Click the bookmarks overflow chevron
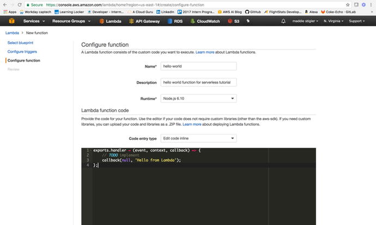The width and height of the screenshot is (376, 225). [372, 12]
